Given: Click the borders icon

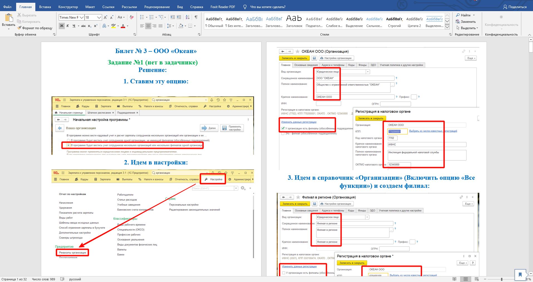Looking at the screenshot, I should click(x=190, y=26).
